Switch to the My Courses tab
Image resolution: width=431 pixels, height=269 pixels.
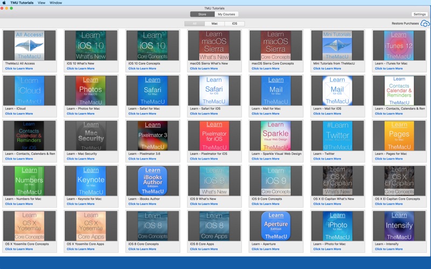[226, 15]
